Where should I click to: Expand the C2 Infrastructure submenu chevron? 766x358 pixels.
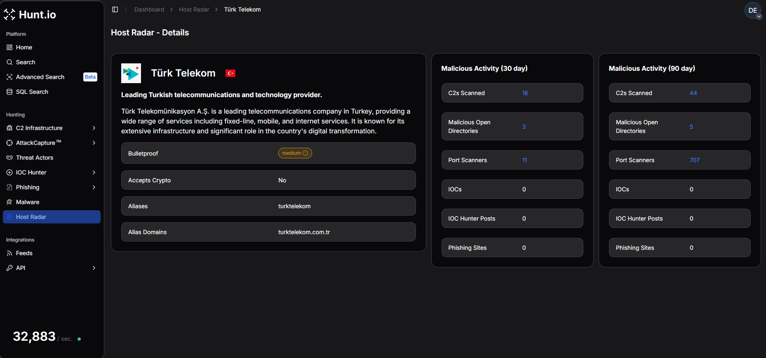tap(94, 128)
